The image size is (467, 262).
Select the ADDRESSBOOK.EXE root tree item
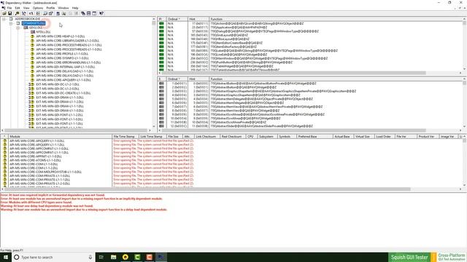(x=28, y=19)
